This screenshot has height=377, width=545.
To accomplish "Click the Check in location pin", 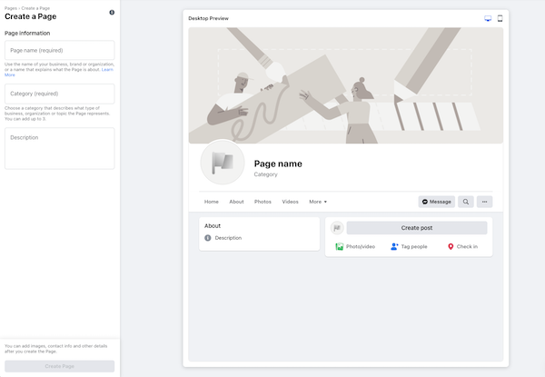I will click(x=451, y=246).
